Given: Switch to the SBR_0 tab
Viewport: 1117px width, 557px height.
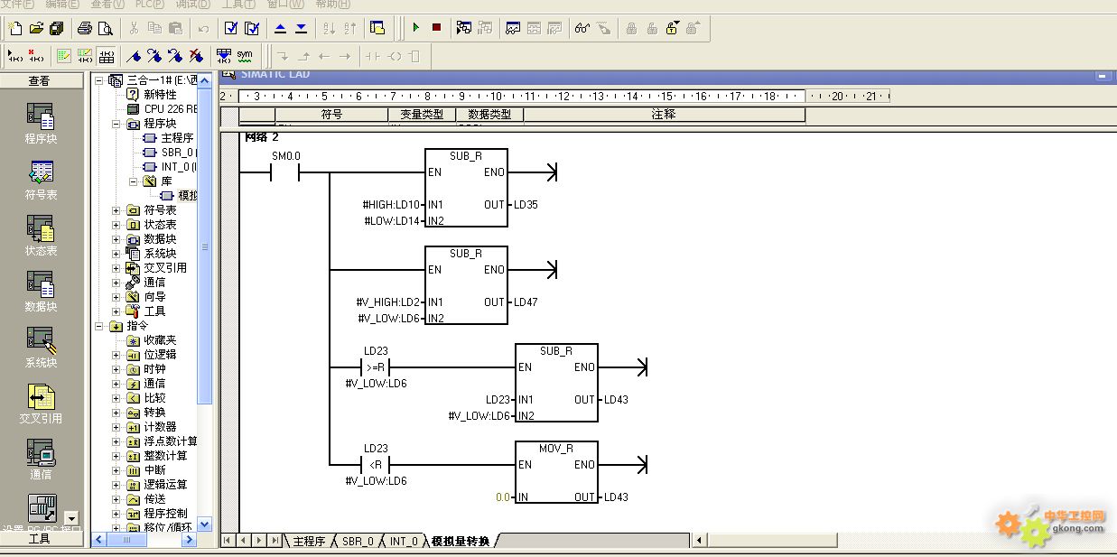Looking at the screenshot, I should tap(358, 541).
